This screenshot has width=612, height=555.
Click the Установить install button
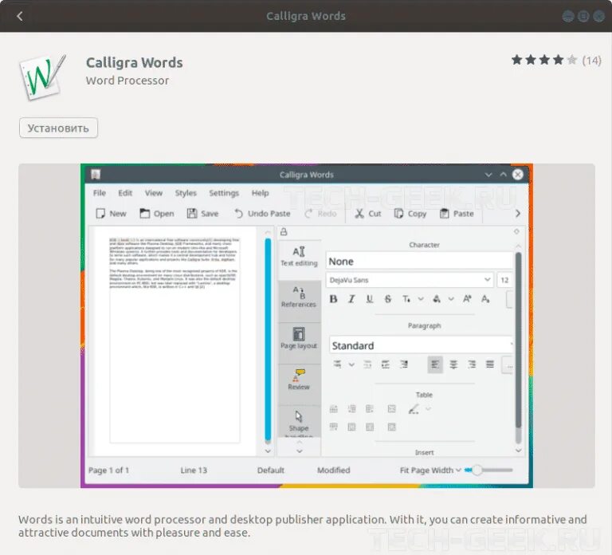click(x=58, y=128)
